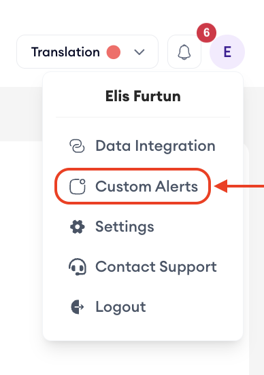Select Contact Support menu entry

coord(142,267)
